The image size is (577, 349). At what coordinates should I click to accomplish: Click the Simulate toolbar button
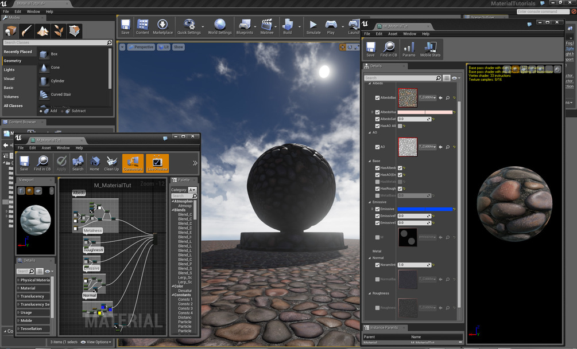click(x=313, y=27)
